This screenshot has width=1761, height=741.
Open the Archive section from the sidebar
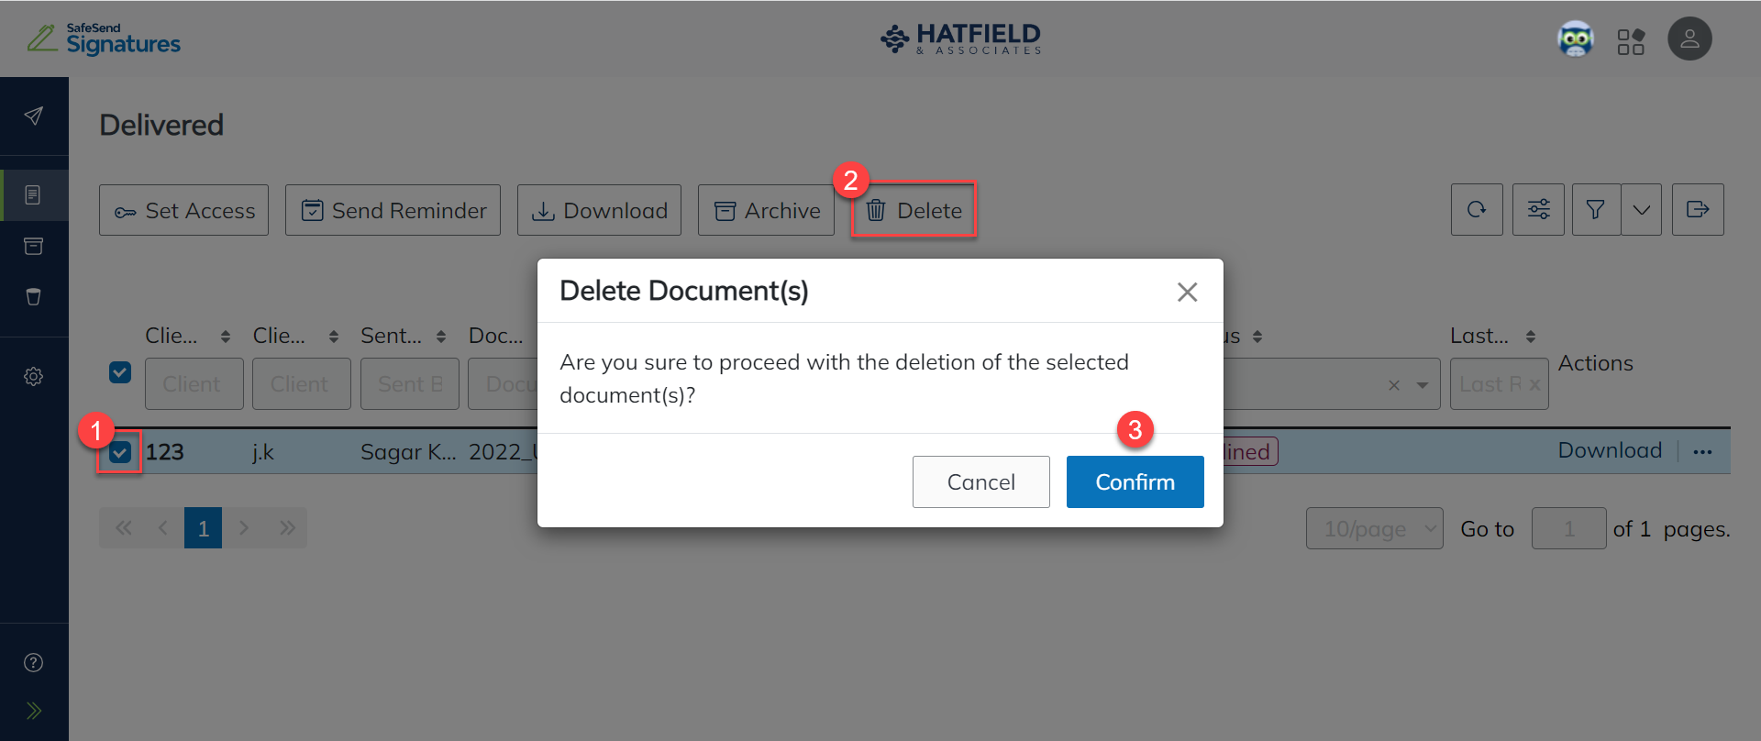34,246
